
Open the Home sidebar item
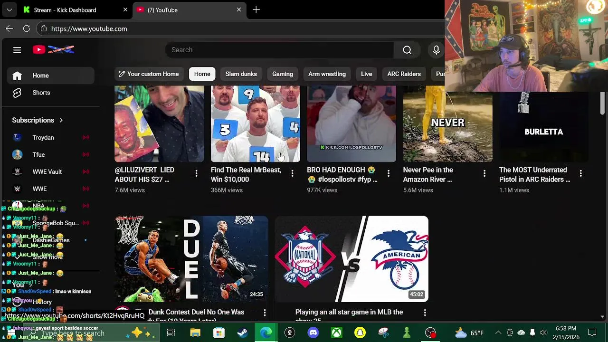50,76
